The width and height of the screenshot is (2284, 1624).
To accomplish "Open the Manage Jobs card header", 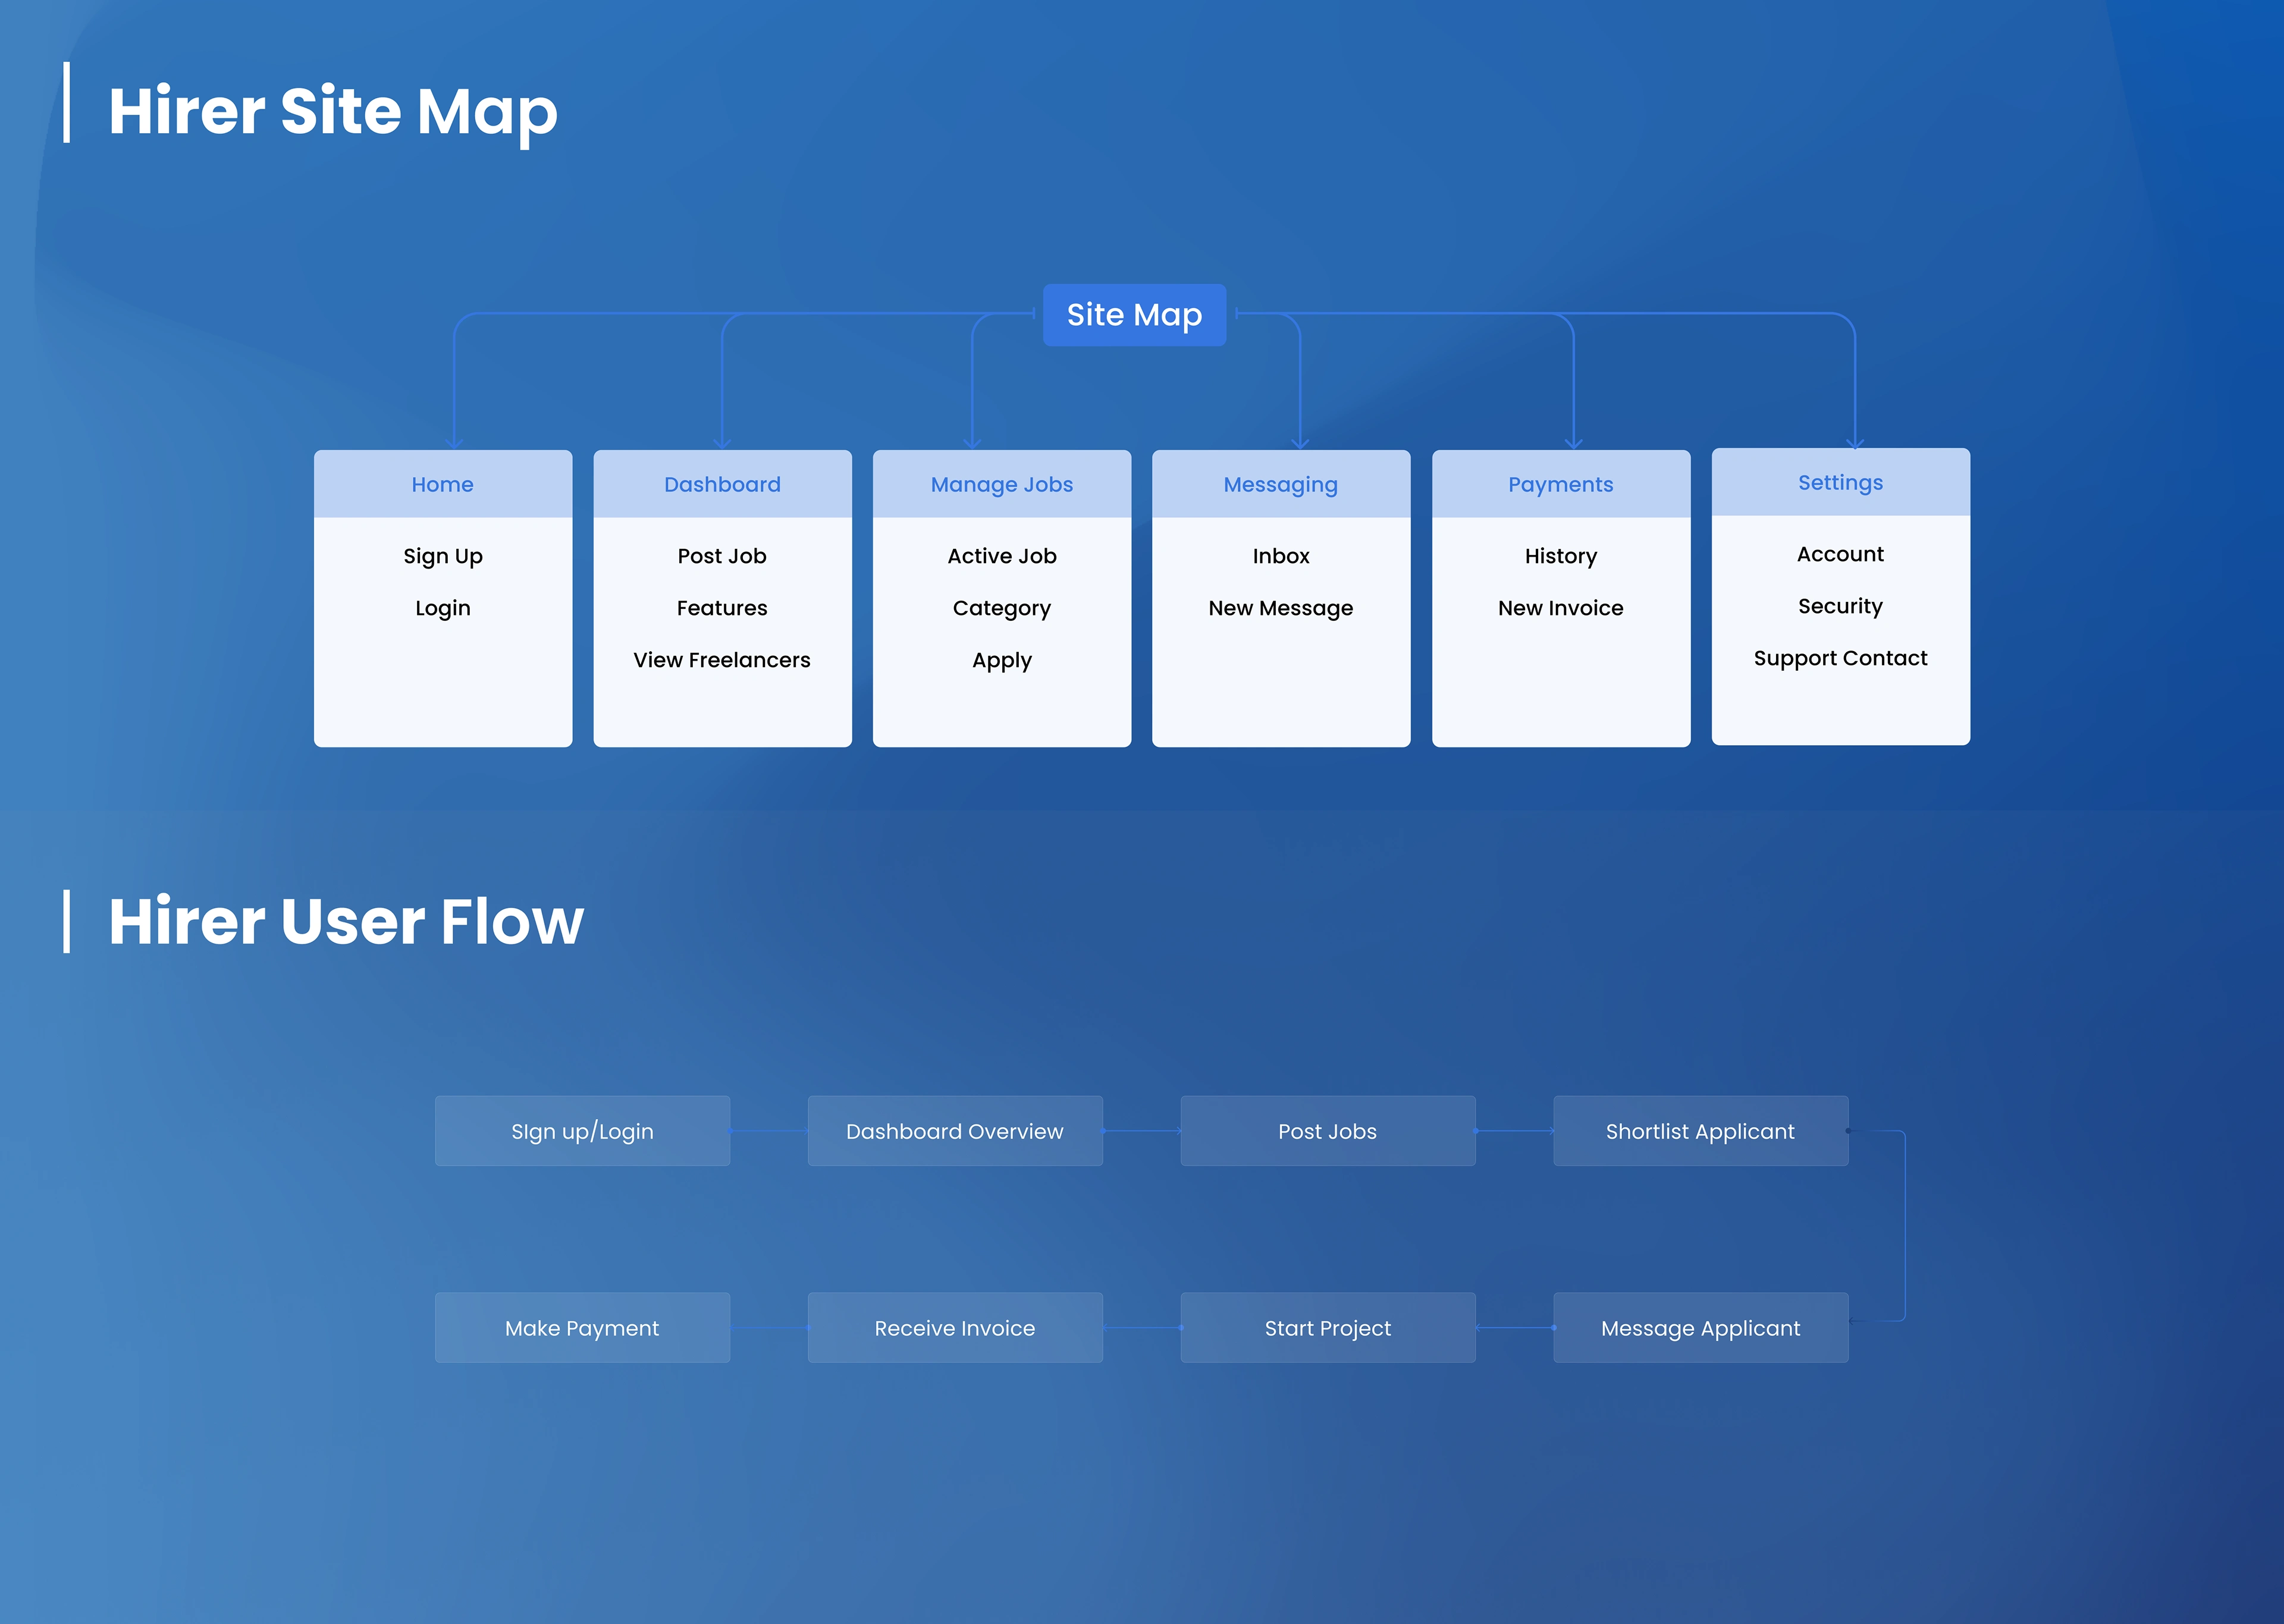I will click(1002, 484).
